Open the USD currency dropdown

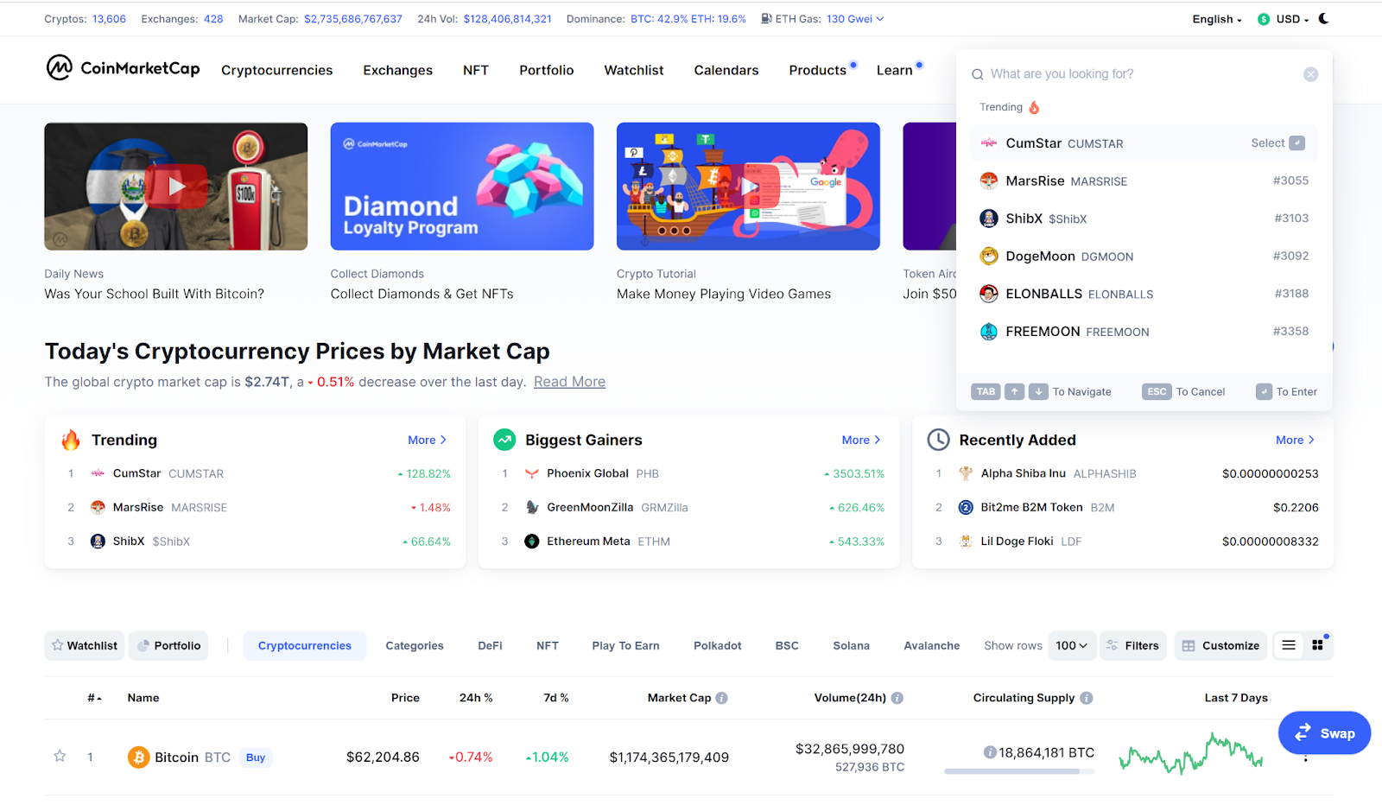1283,19
